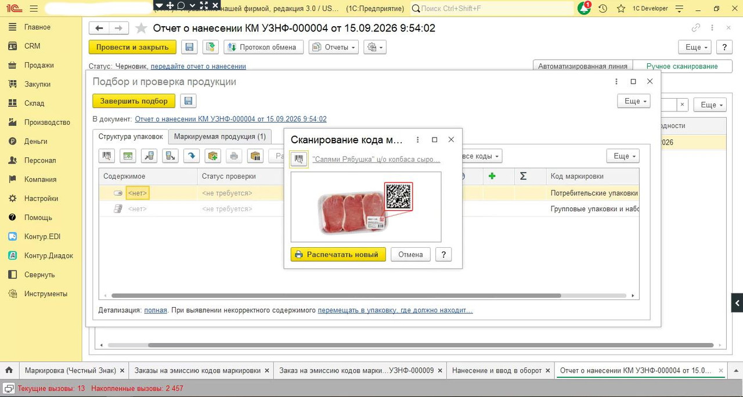The image size is (743, 397).
Task: Click the box icon with barcode label
Action: click(255, 156)
